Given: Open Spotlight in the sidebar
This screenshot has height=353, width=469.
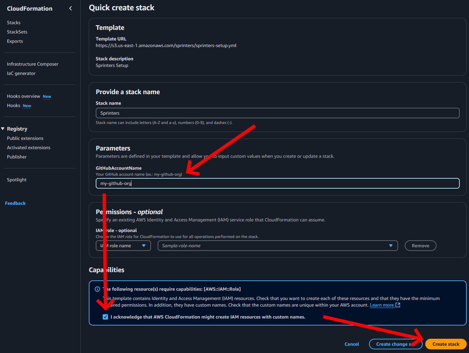Looking at the screenshot, I should (x=17, y=180).
